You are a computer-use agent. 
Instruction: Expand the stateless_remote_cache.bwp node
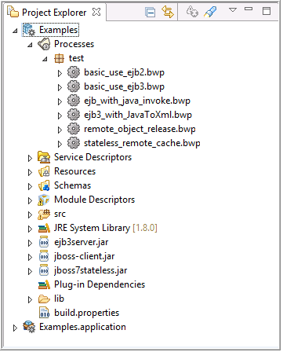60,144
